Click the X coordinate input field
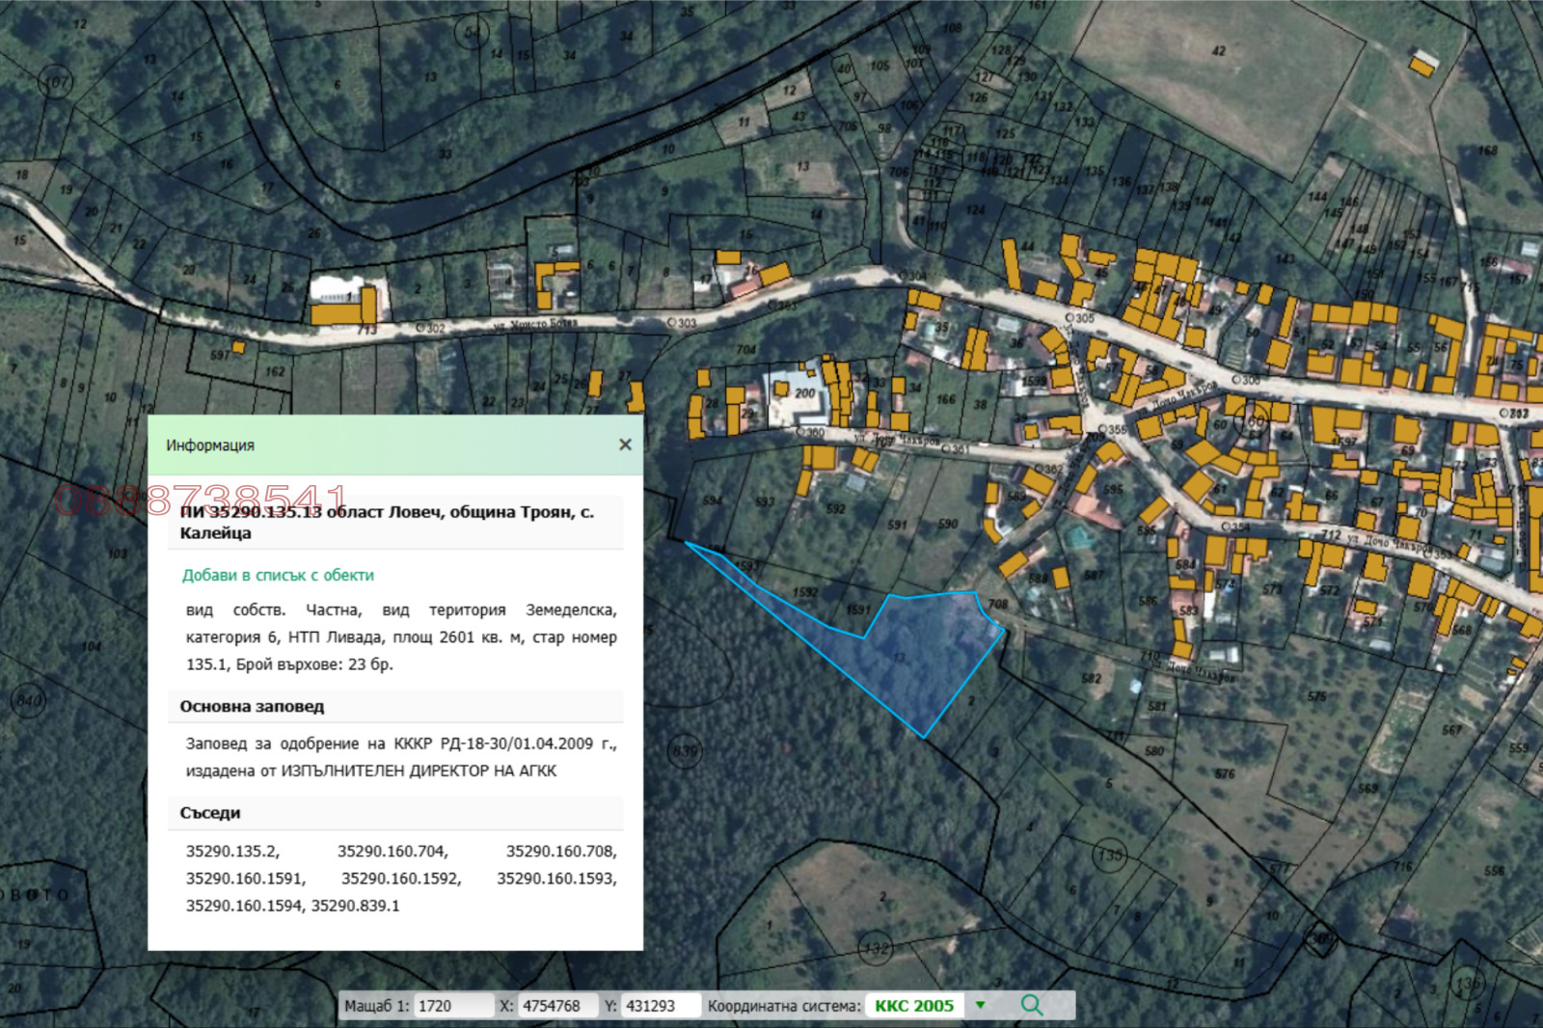 (555, 1006)
